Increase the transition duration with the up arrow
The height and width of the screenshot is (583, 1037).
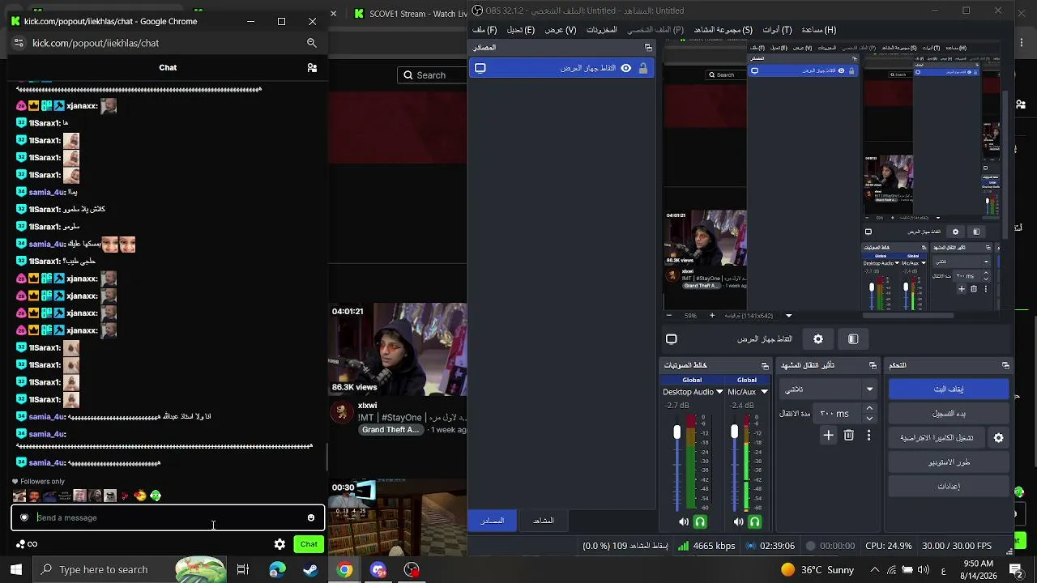click(x=869, y=409)
